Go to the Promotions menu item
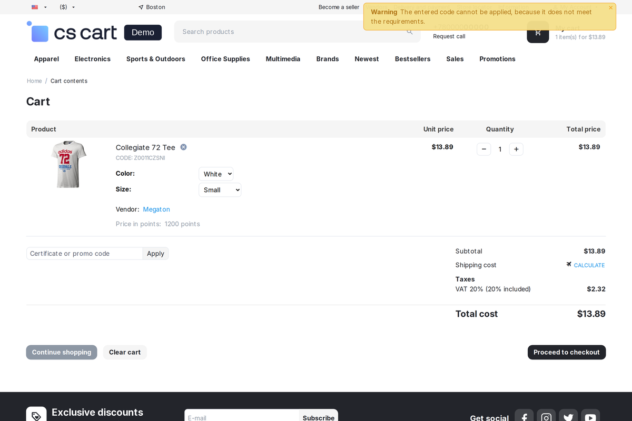Screen dimensions: 632x421 [x=497, y=59]
